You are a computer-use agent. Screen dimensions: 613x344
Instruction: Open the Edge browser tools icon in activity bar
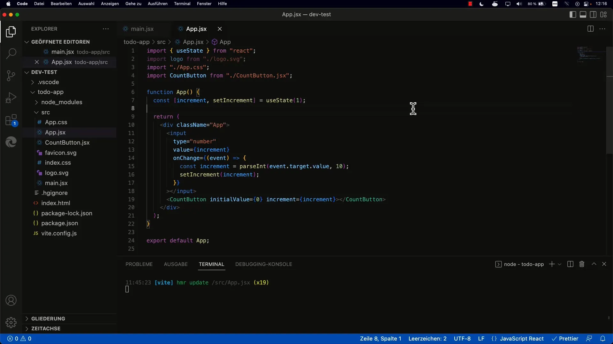pos(11,142)
